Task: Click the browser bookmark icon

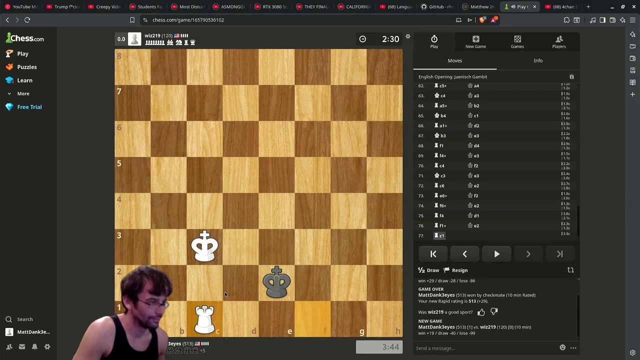Action: point(132,20)
